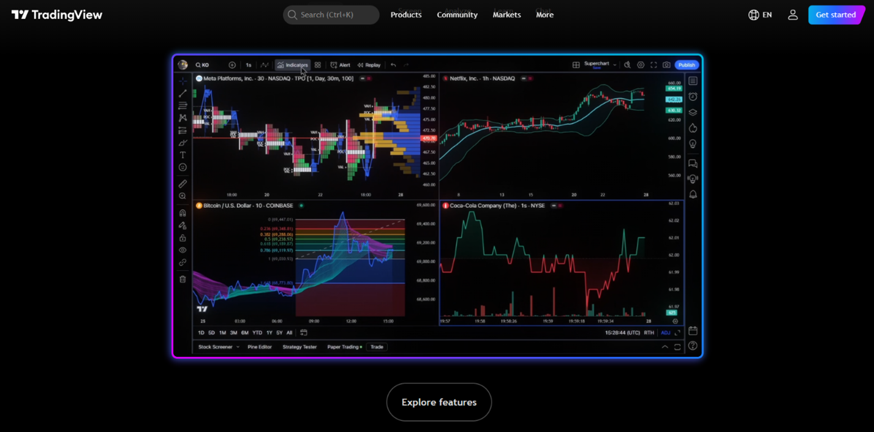Click the Get started button
Image resolution: width=874 pixels, height=432 pixels.
click(x=836, y=15)
